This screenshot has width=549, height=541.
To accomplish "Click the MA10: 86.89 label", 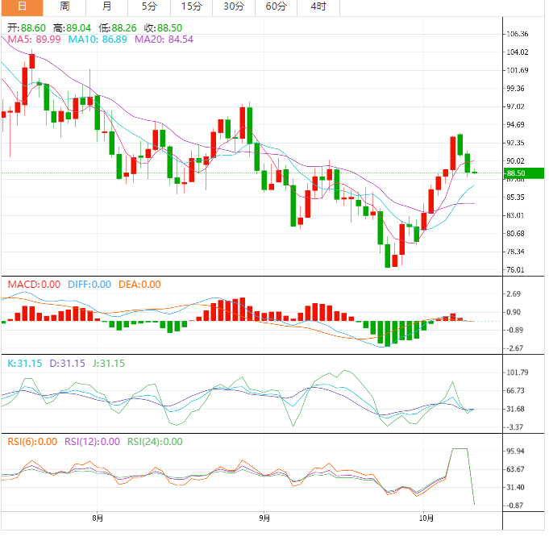I will pyautogui.click(x=98, y=40).
